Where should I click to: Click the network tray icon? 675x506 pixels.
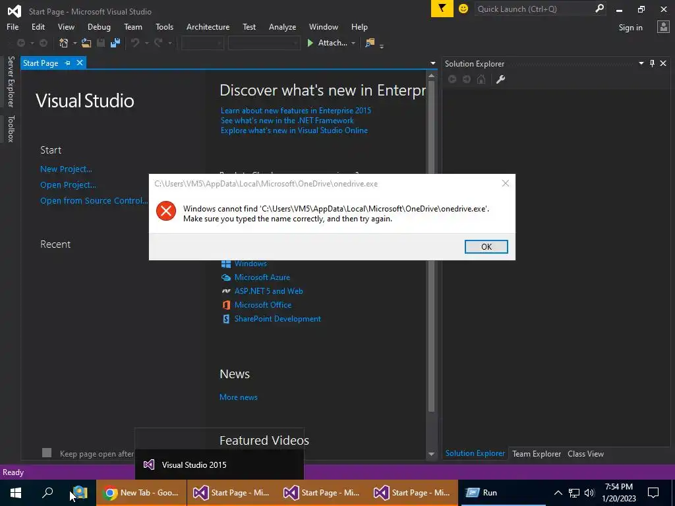tap(574, 493)
